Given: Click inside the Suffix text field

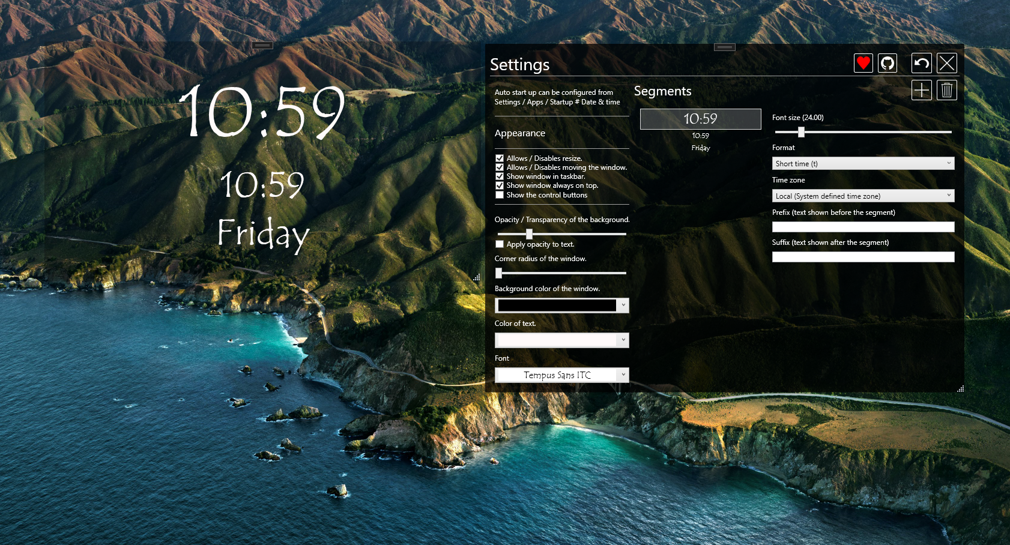Looking at the screenshot, I should [x=863, y=256].
